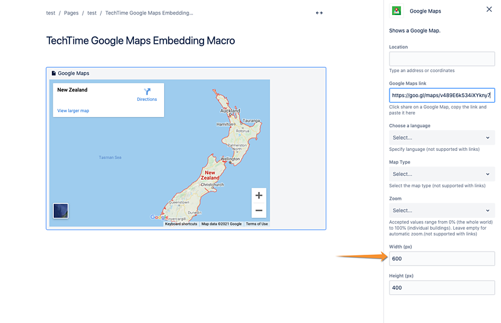
Task: Switch to satellite view thumbnail
Action: (x=61, y=211)
